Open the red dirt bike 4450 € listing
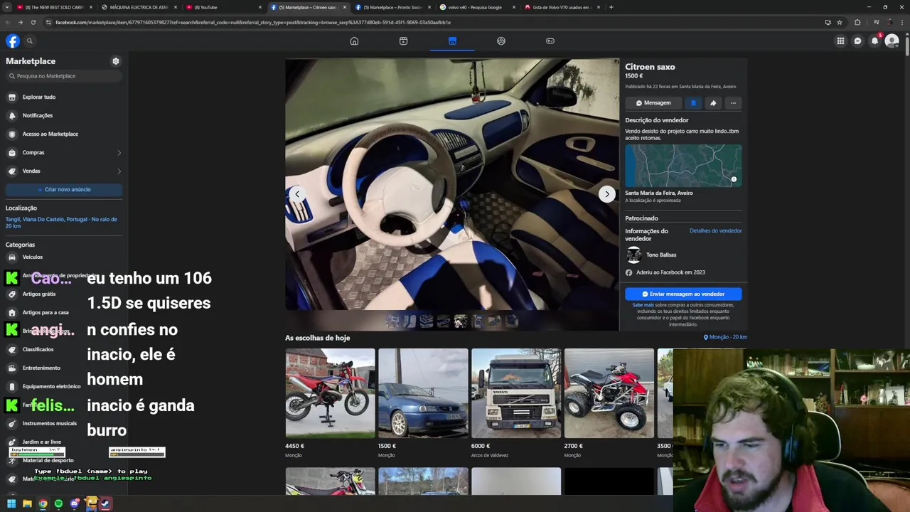The width and height of the screenshot is (910, 512). (x=330, y=393)
